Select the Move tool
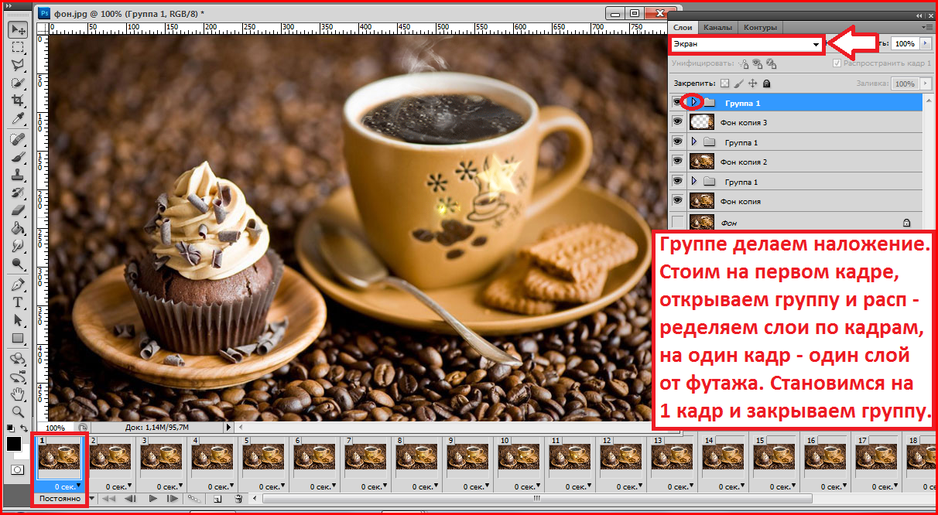Viewport: 938px width, 515px height. pyautogui.click(x=18, y=29)
